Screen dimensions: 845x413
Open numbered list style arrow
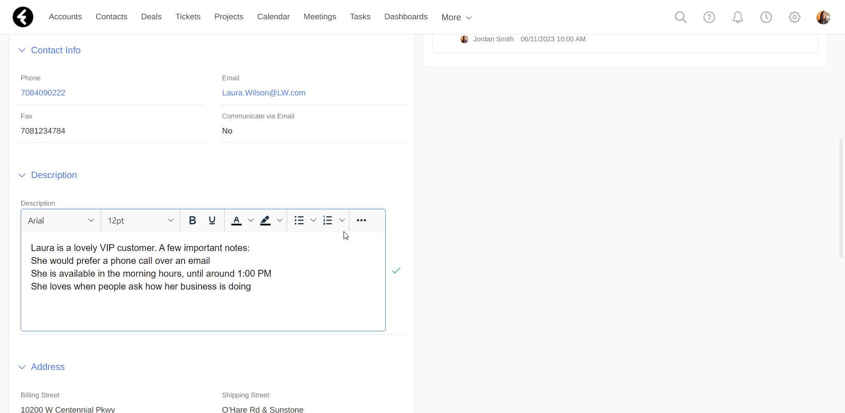(342, 220)
